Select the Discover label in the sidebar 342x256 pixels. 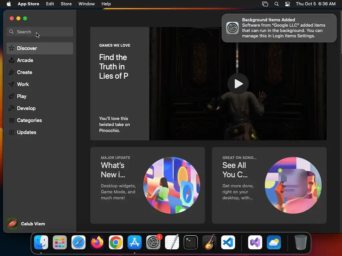coord(27,48)
